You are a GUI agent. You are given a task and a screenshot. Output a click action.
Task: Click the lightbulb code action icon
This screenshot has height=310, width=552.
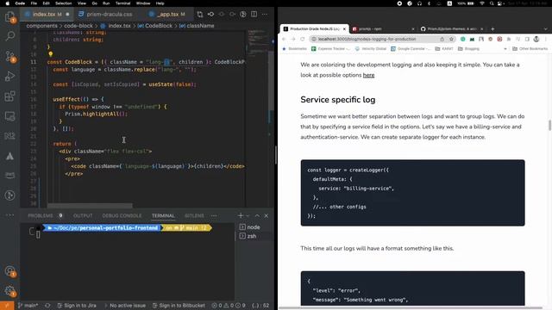[x=50, y=54]
